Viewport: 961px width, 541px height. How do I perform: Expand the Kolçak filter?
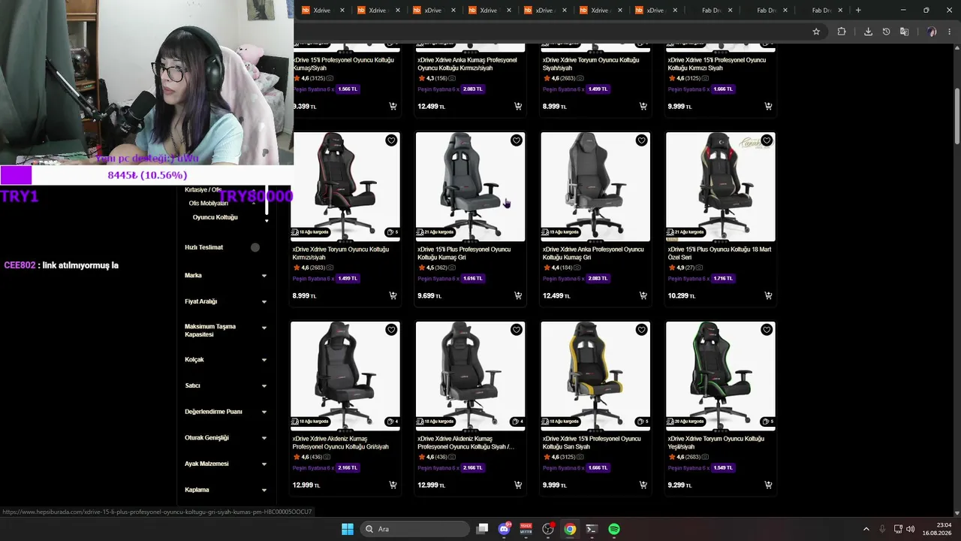pyautogui.click(x=264, y=360)
